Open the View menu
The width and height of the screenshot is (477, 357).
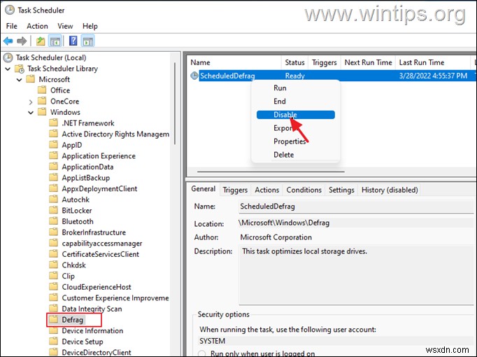[x=65, y=26]
